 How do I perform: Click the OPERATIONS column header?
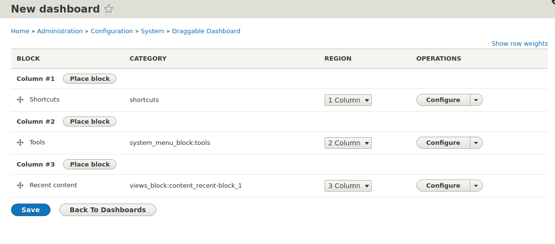point(439,58)
